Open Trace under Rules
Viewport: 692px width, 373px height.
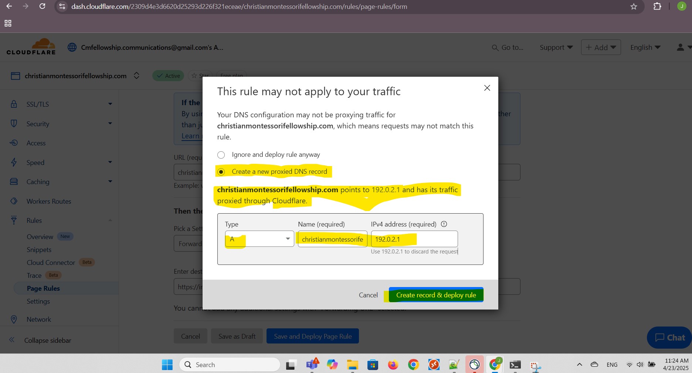pyautogui.click(x=34, y=275)
